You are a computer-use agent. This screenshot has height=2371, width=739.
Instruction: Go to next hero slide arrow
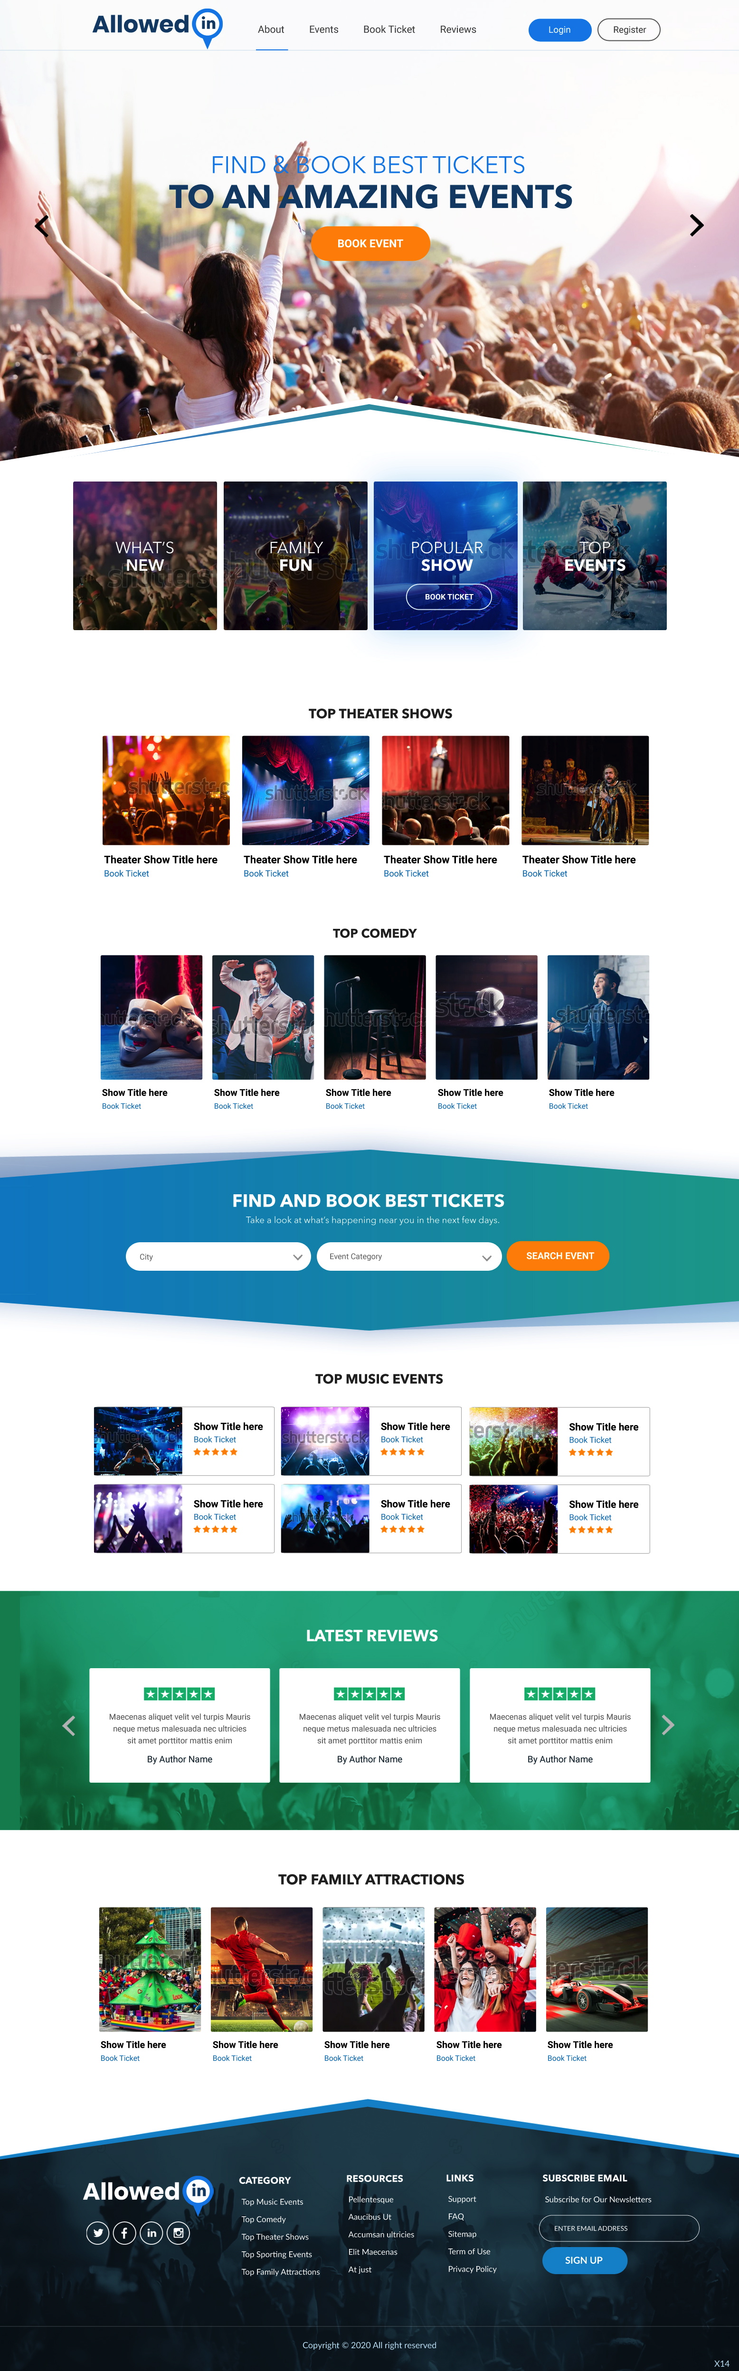(697, 226)
